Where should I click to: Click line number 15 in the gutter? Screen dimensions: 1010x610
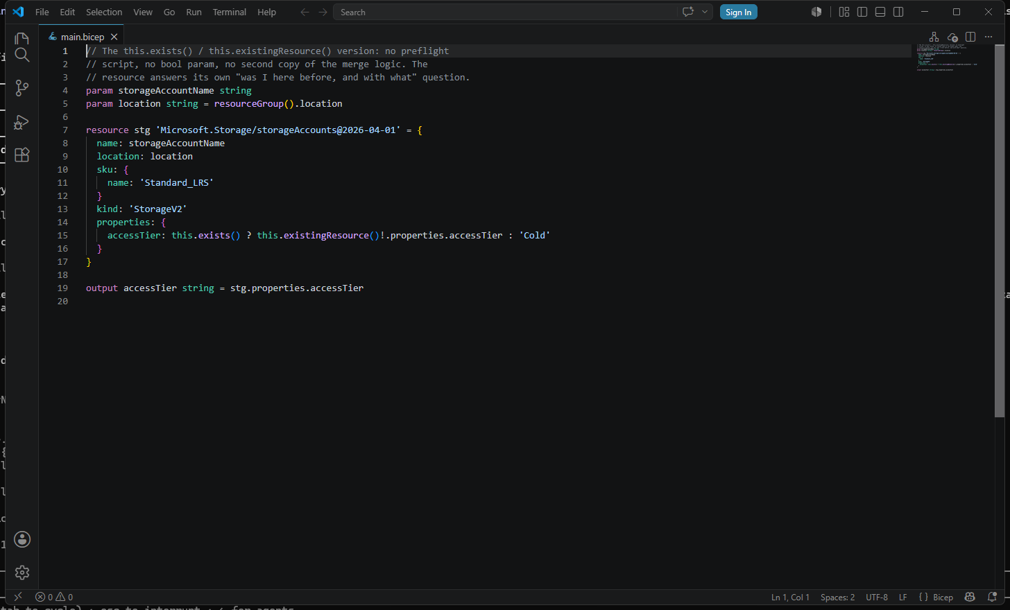click(x=62, y=235)
